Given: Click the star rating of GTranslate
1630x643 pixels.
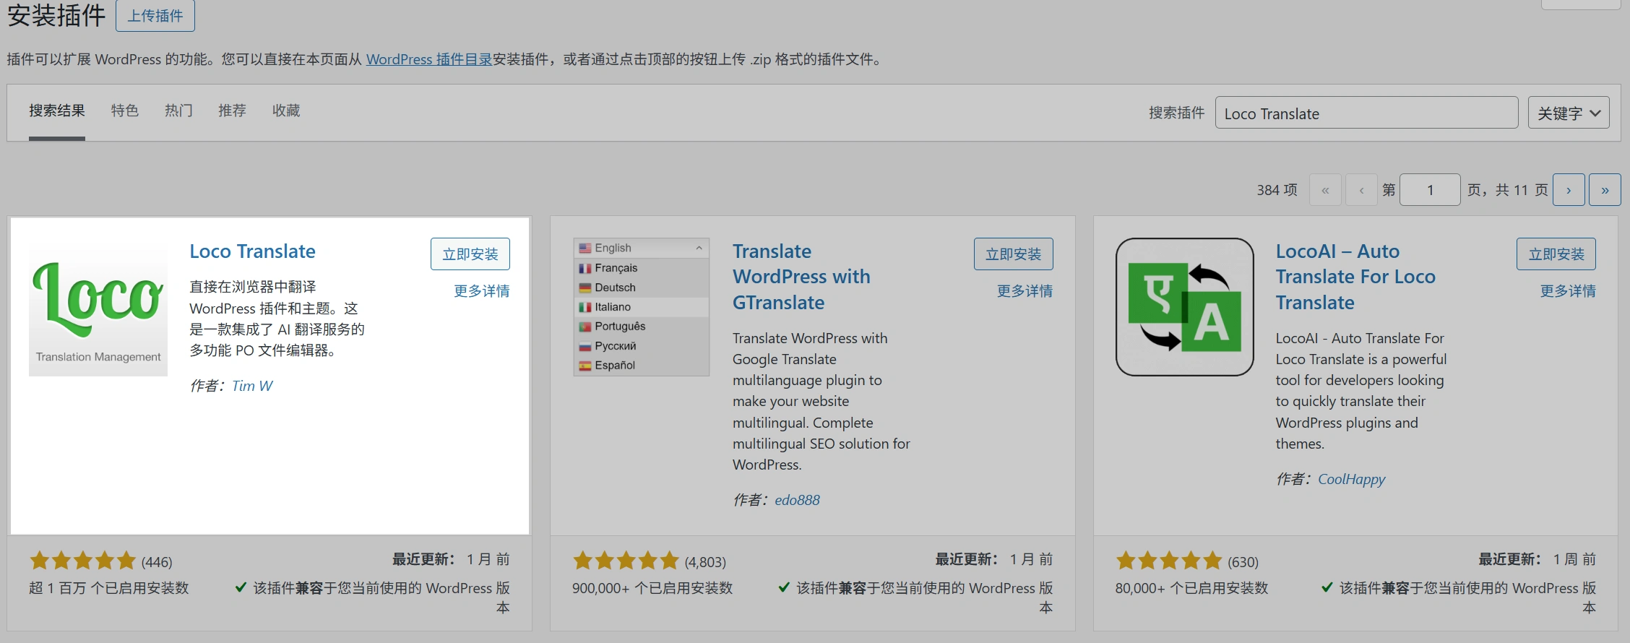Looking at the screenshot, I should tap(626, 561).
